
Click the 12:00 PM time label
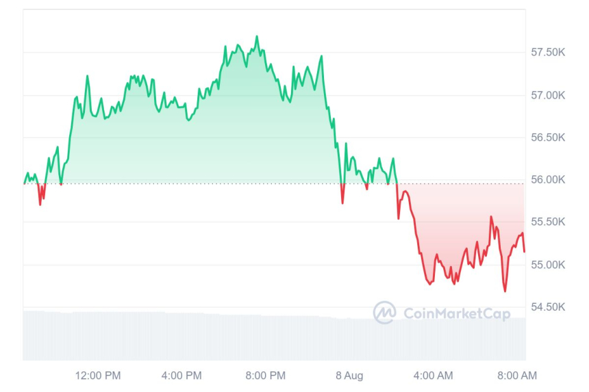[98, 376]
